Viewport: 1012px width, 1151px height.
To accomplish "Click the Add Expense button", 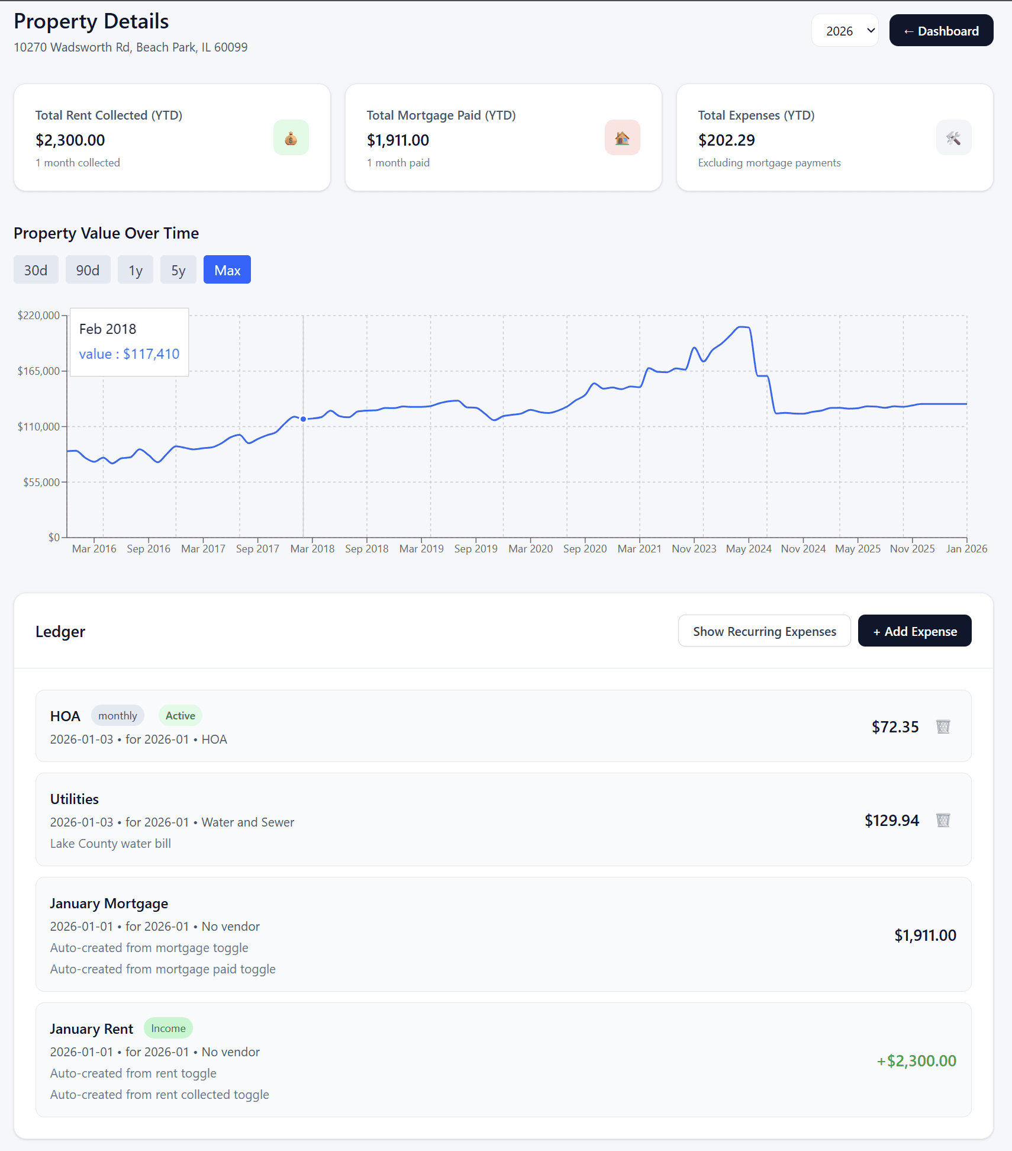I will pos(914,631).
